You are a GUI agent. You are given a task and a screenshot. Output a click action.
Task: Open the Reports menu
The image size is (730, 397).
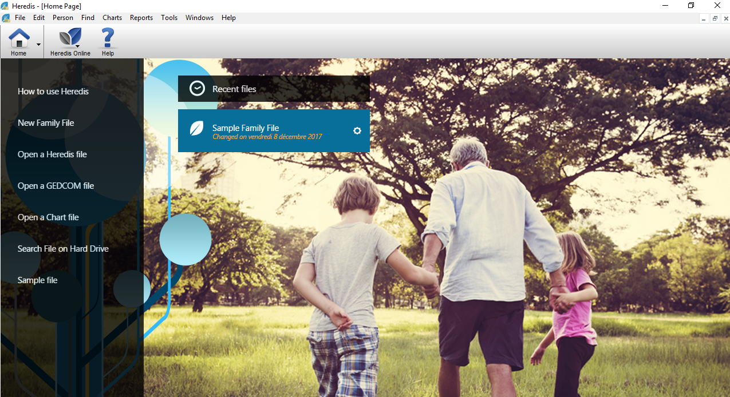point(141,18)
